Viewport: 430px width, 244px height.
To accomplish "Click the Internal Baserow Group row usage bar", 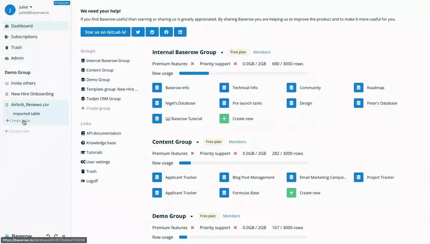I will pos(243,73).
